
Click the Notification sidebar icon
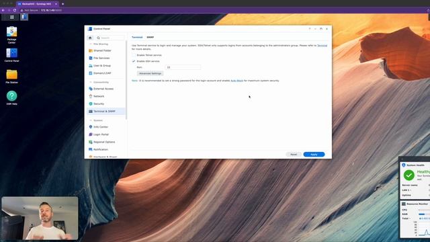(91, 149)
